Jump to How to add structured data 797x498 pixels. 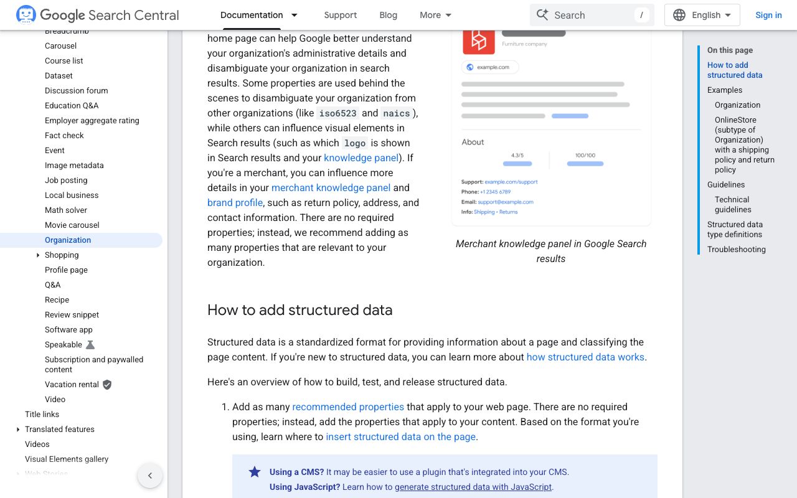tap(735, 70)
